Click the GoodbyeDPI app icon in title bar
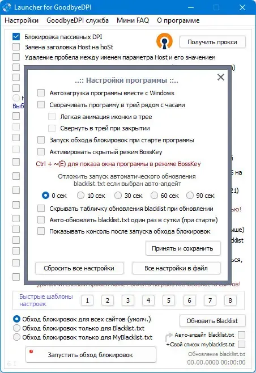 click(7, 7)
